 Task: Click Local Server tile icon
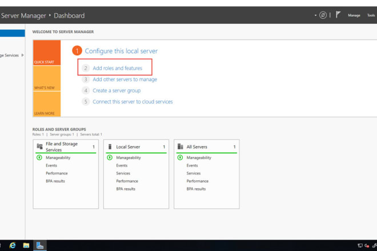click(x=110, y=147)
